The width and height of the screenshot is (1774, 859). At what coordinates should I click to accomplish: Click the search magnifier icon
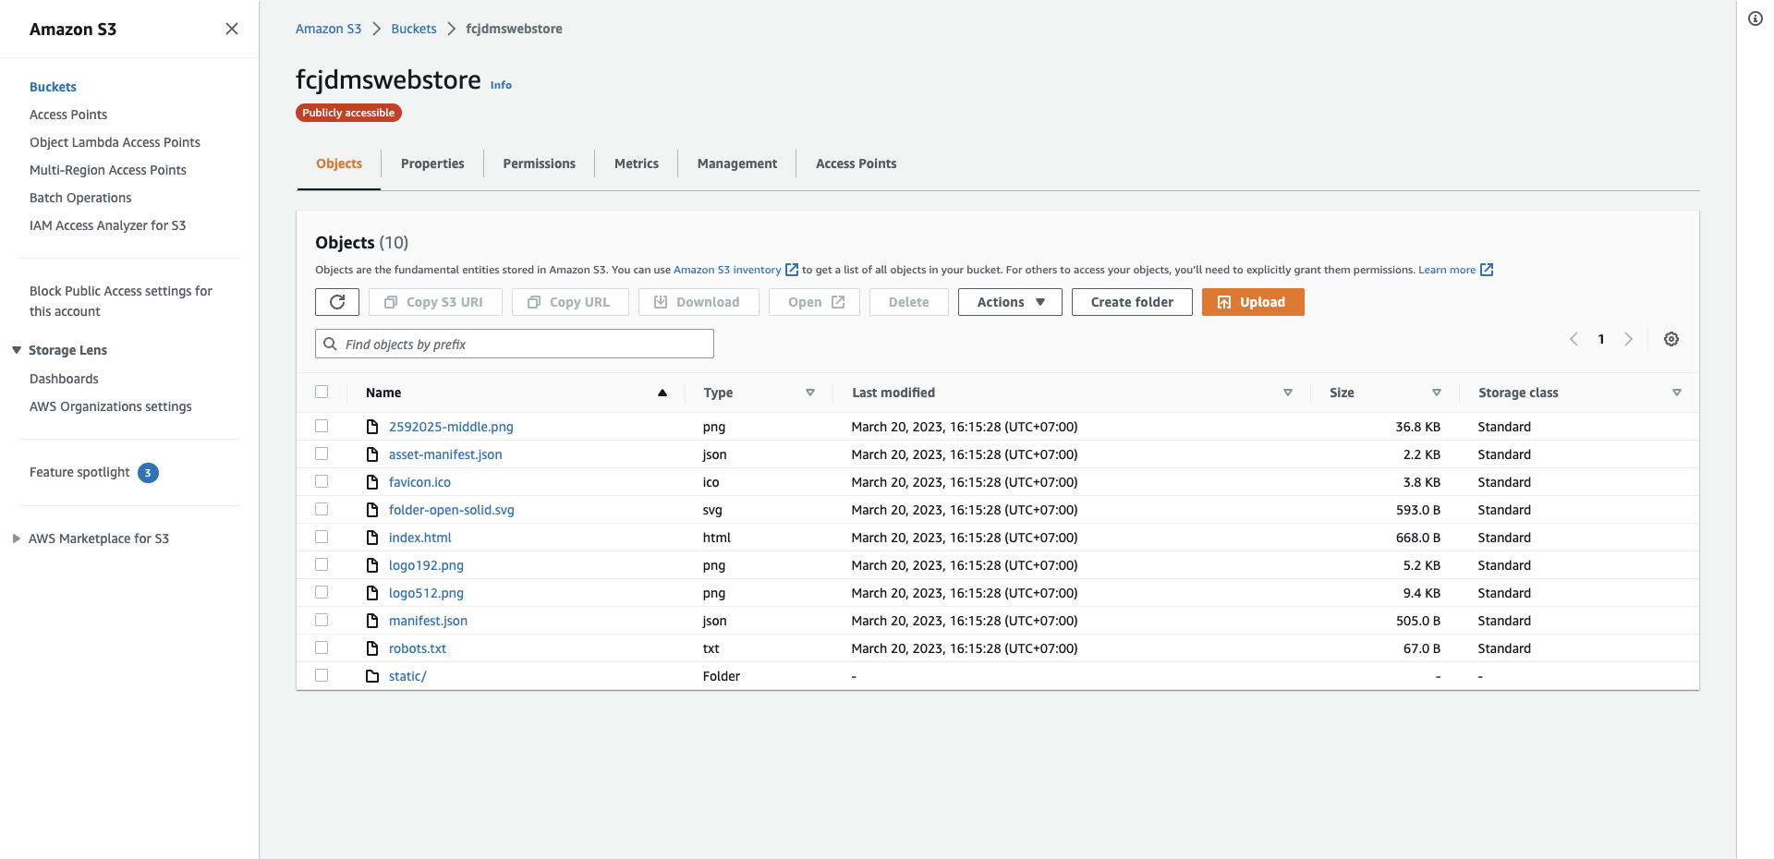coord(330,344)
